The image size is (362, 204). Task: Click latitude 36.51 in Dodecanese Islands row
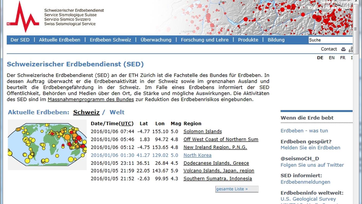(143, 163)
